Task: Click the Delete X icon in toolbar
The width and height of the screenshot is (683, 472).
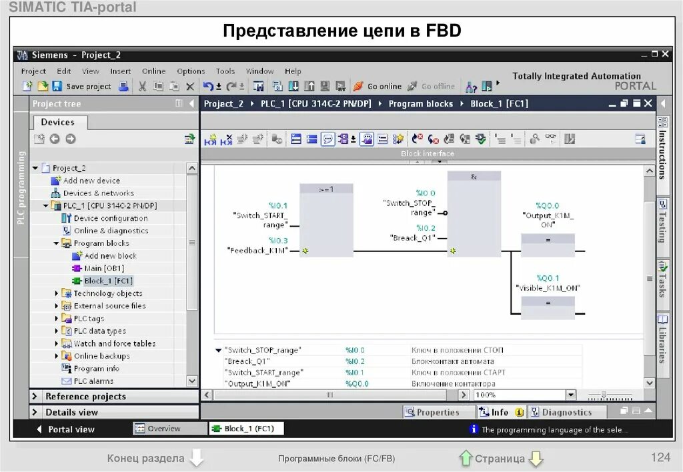Action: (190, 87)
